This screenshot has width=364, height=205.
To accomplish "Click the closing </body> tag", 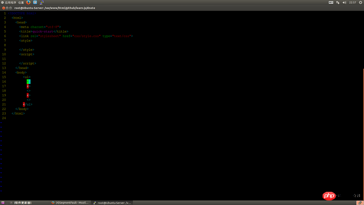I will [x=22, y=109].
